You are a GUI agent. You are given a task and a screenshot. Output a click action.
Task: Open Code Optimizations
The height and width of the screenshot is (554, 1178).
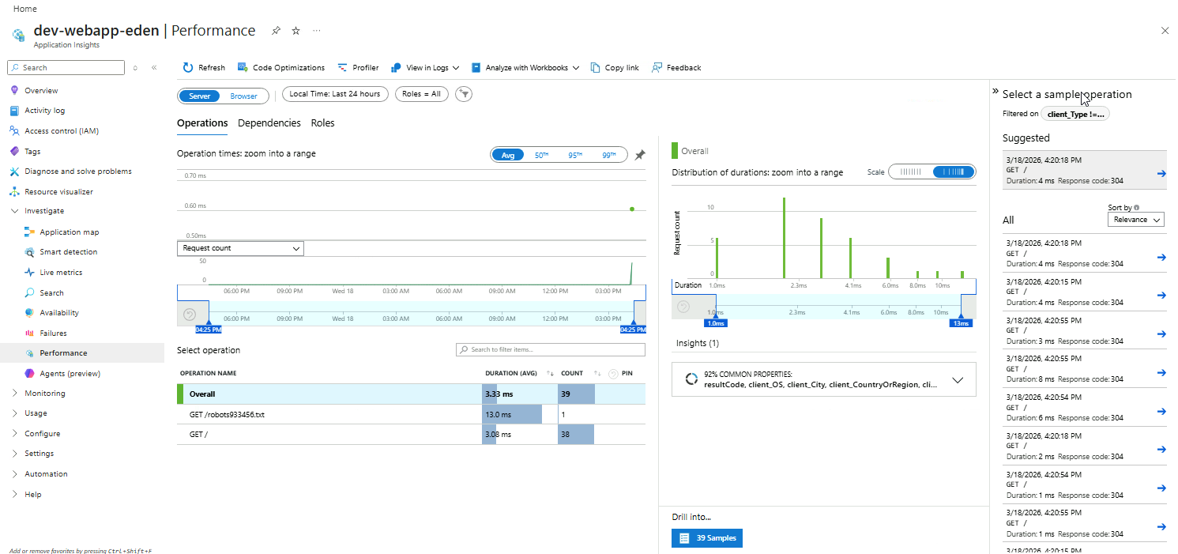(281, 68)
